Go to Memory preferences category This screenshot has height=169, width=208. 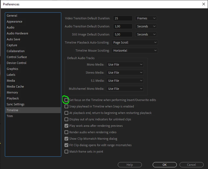(x=33, y=92)
